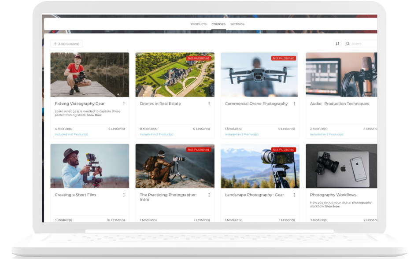Switch to the Products tab
This screenshot has width=414, height=259.
tap(198, 24)
